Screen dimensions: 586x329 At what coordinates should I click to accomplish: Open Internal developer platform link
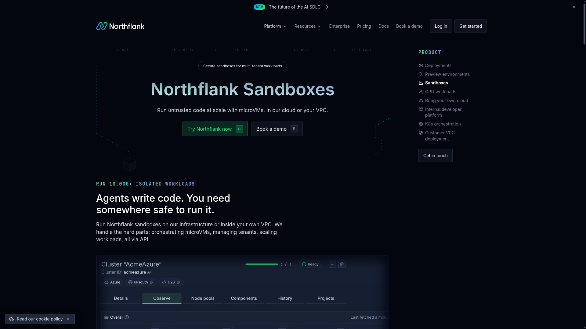pos(443,112)
